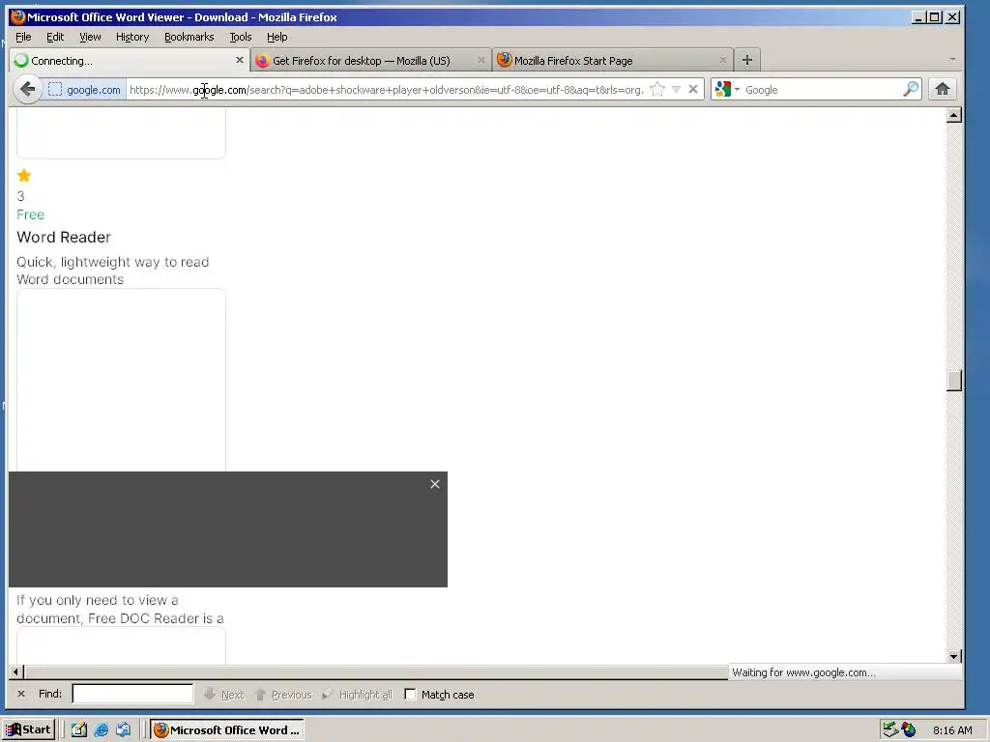Click the magnifying glass search icon
Screen dimensions: 990x742
(911, 90)
